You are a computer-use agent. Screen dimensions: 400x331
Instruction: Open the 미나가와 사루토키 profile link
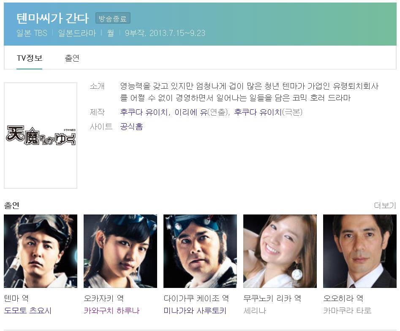pyautogui.click(x=195, y=311)
